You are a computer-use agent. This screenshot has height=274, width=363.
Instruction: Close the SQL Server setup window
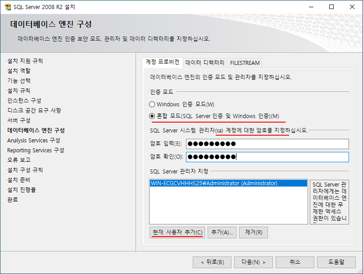tap(352, 7)
